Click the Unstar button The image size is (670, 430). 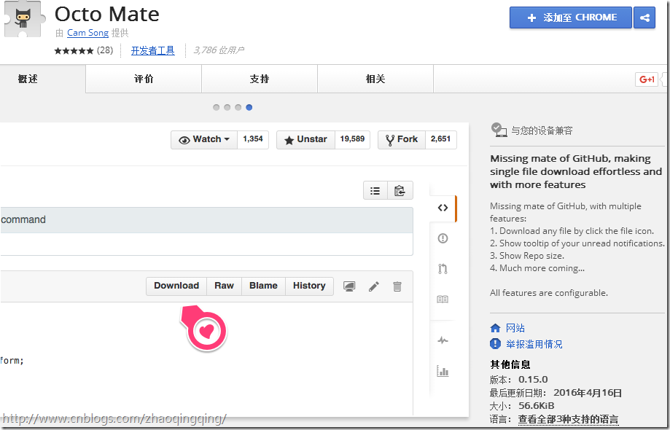click(306, 140)
